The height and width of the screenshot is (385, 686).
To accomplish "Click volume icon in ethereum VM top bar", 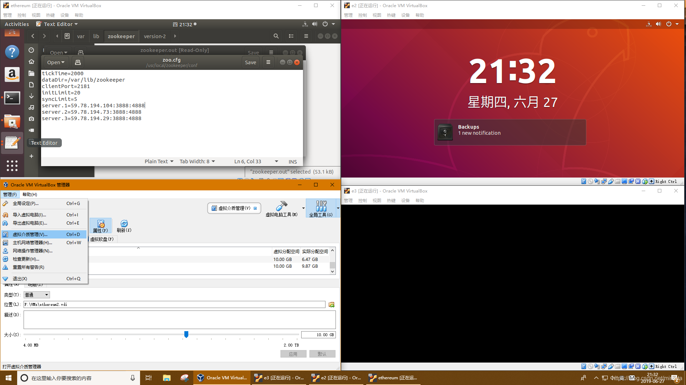I will pyautogui.click(x=314, y=24).
